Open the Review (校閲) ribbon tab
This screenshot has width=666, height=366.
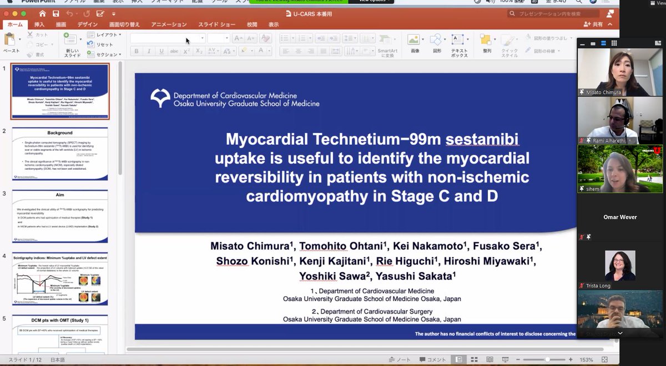[x=252, y=24]
